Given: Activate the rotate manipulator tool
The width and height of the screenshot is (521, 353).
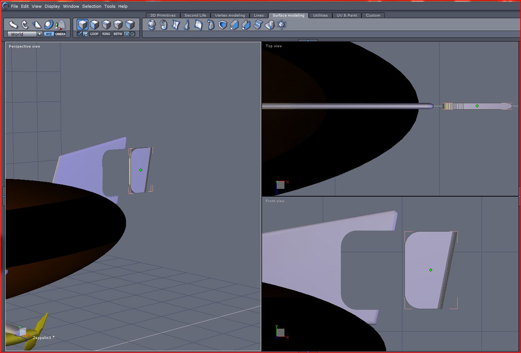Looking at the screenshot, I should click(x=25, y=25).
